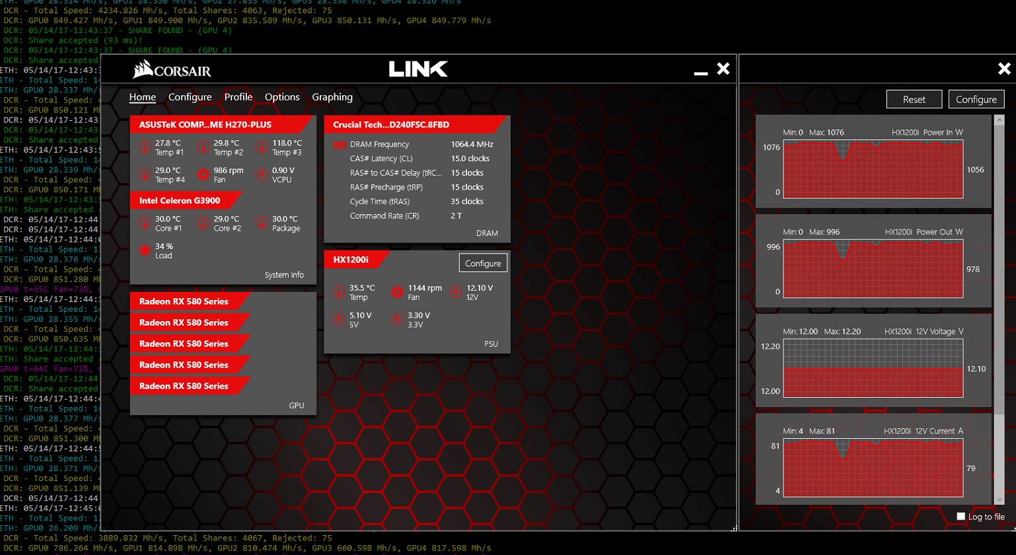This screenshot has height=555, width=1016.
Task: Click 'Total Speed: 3889.832' line in the terminal window
Action: [x=168, y=538]
